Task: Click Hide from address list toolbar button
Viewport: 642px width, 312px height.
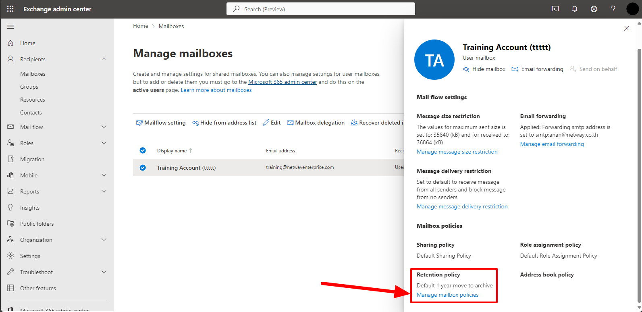Action: point(224,123)
